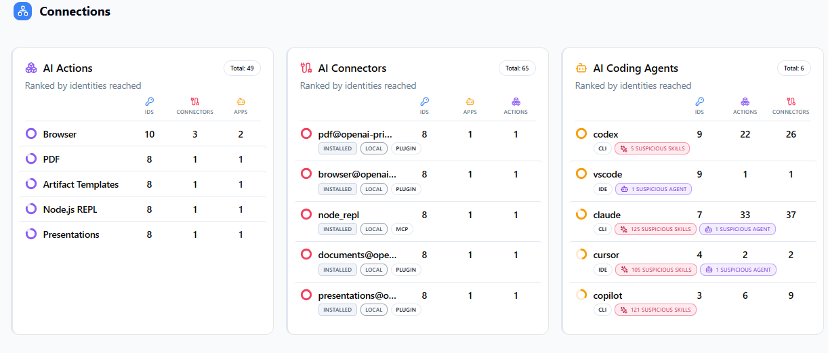Click the ACTIONS cubes icon in AI Coding Agents
Viewport: 828px width, 353px height.
click(745, 102)
